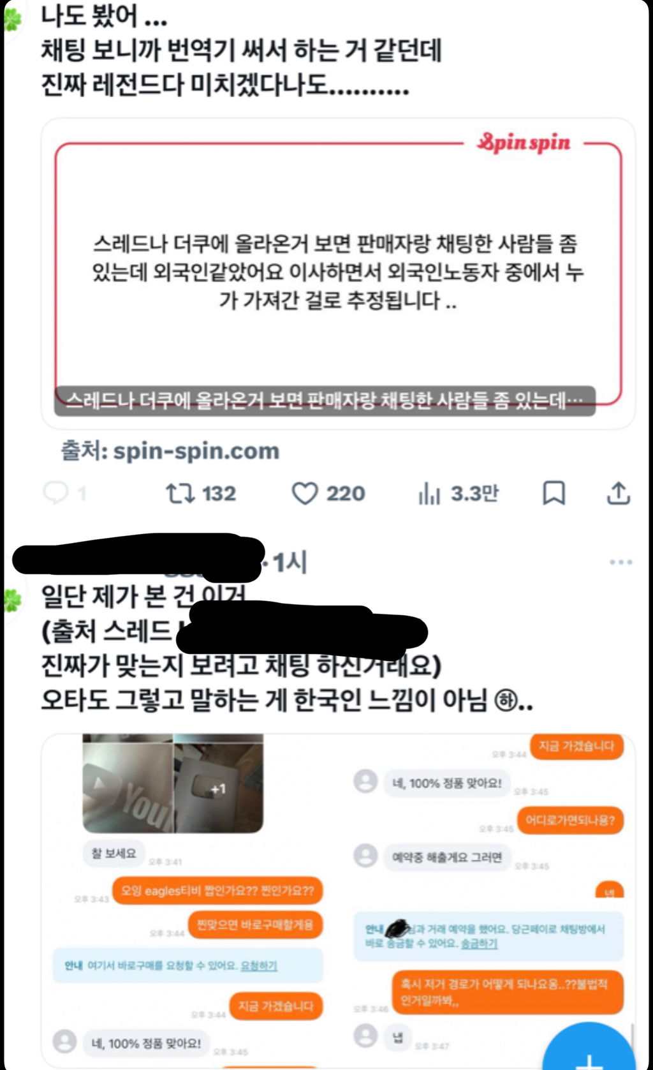
Task: Open the three-dot more menu on second tweet
Action: point(620,562)
